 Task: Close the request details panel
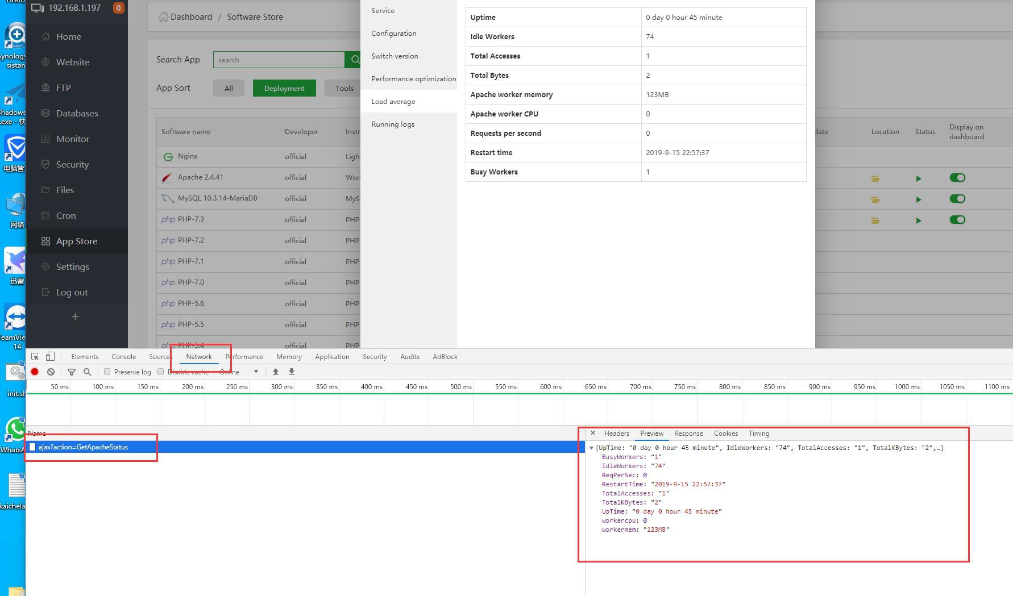(593, 433)
